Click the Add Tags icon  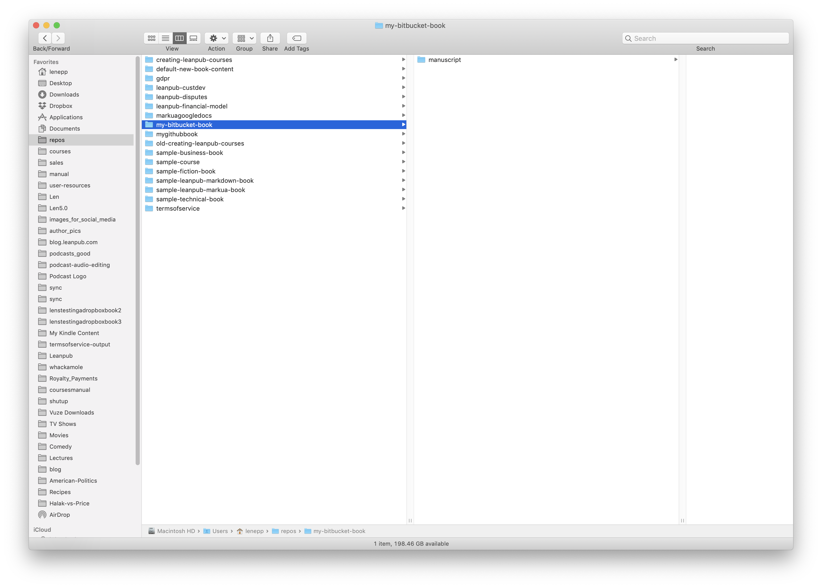297,38
